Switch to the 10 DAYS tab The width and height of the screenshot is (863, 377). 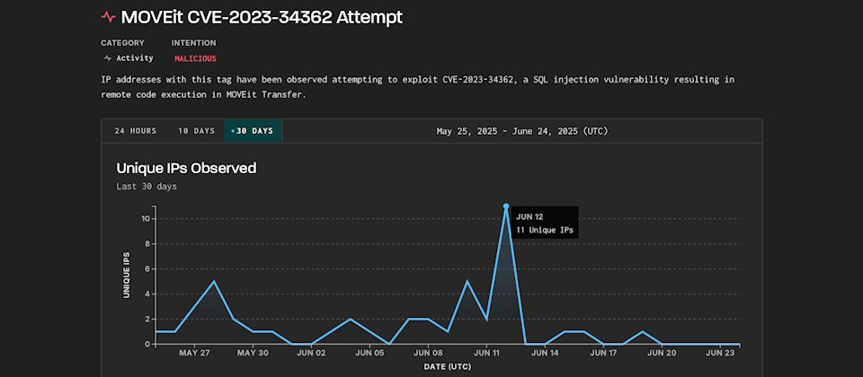tap(196, 131)
